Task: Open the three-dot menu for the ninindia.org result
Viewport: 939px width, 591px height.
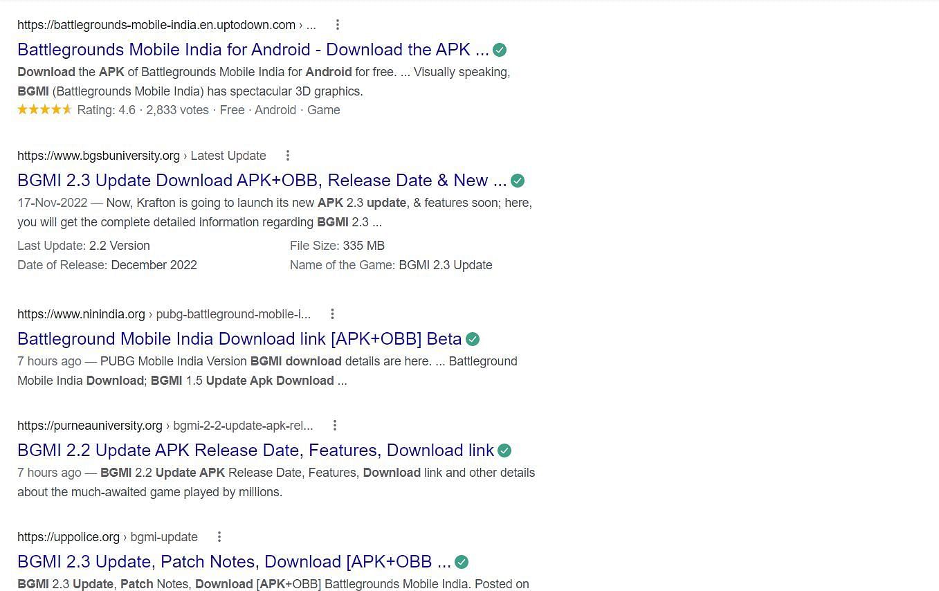Action: [332, 314]
